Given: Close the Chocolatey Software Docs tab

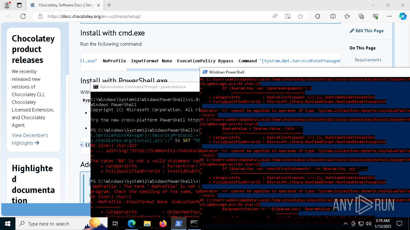Looking at the screenshot, I should (x=98, y=5).
